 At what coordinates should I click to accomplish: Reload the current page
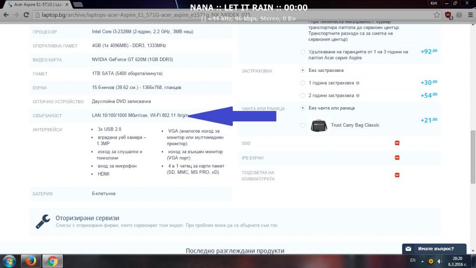click(x=26, y=15)
